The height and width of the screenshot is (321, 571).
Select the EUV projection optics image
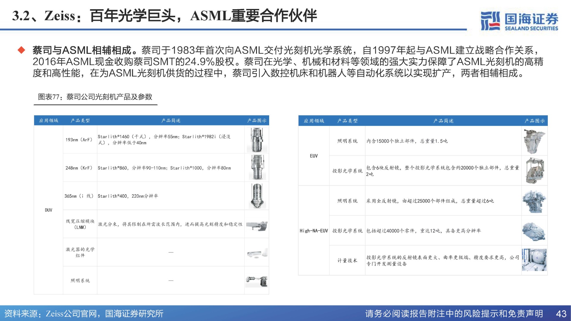pos(534,171)
